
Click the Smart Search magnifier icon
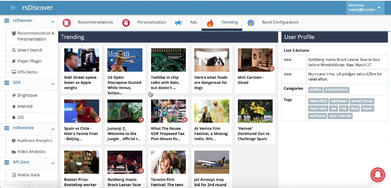click(14, 50)
